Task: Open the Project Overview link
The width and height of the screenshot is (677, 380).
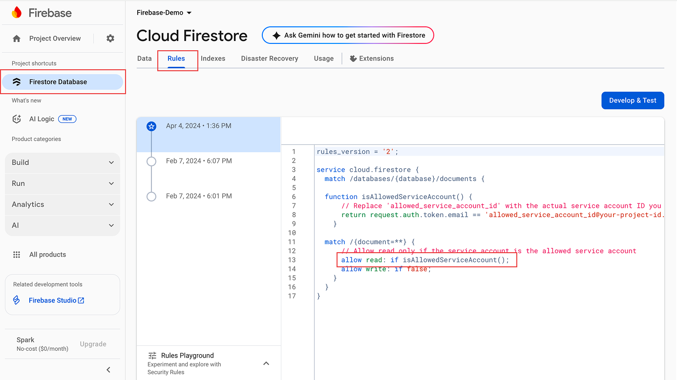Action: tap(55, 39)
